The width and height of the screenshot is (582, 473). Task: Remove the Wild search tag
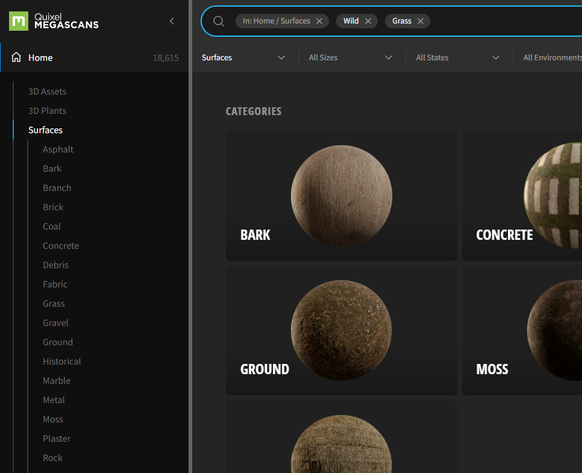pyautogui.click(x=368, y=21)
